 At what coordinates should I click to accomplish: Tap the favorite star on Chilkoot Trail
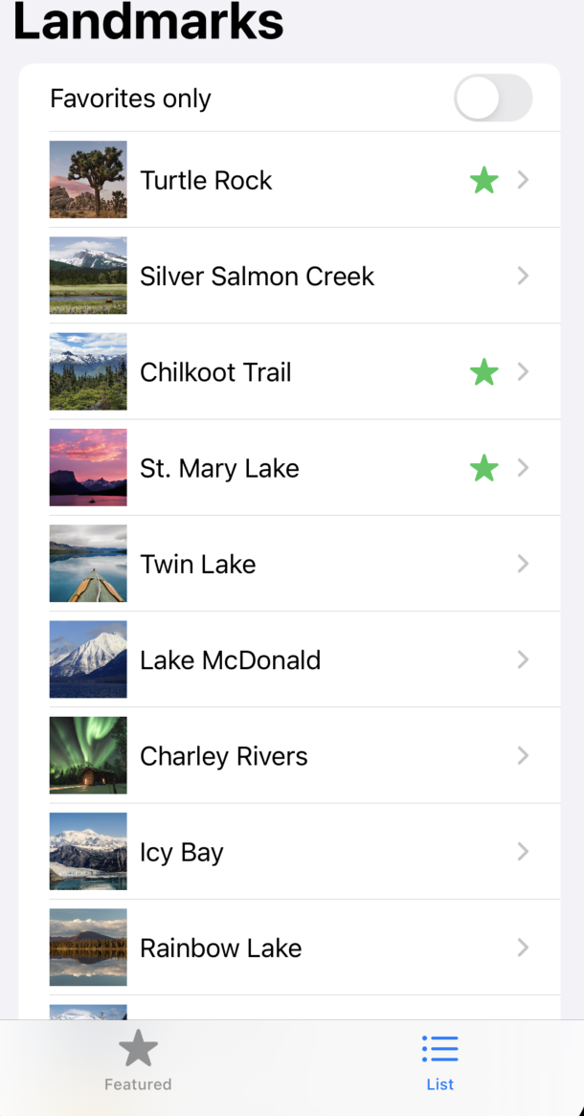[484, 372]
